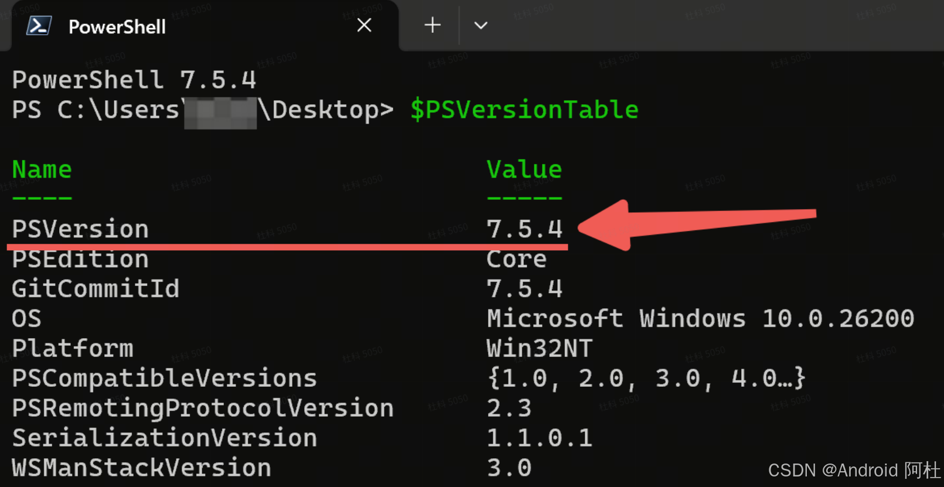Open the terminal profile dropdown chevron
Screen dimensions: 944x487
click(480, 25)
